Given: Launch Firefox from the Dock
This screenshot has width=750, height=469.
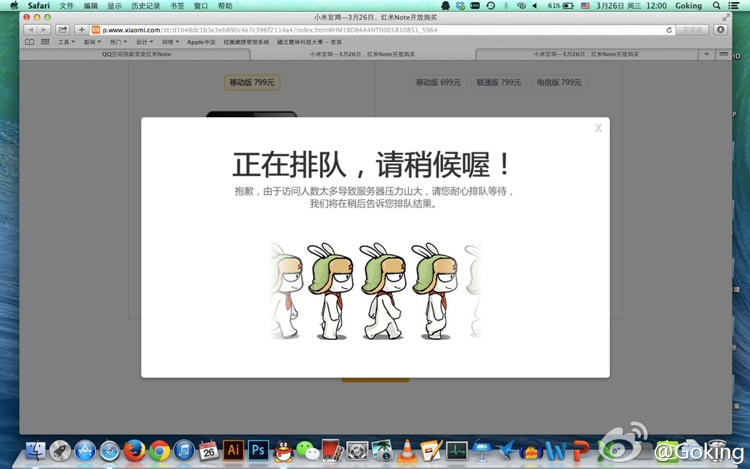Looking at the screenshot, I should coord(135,451).
